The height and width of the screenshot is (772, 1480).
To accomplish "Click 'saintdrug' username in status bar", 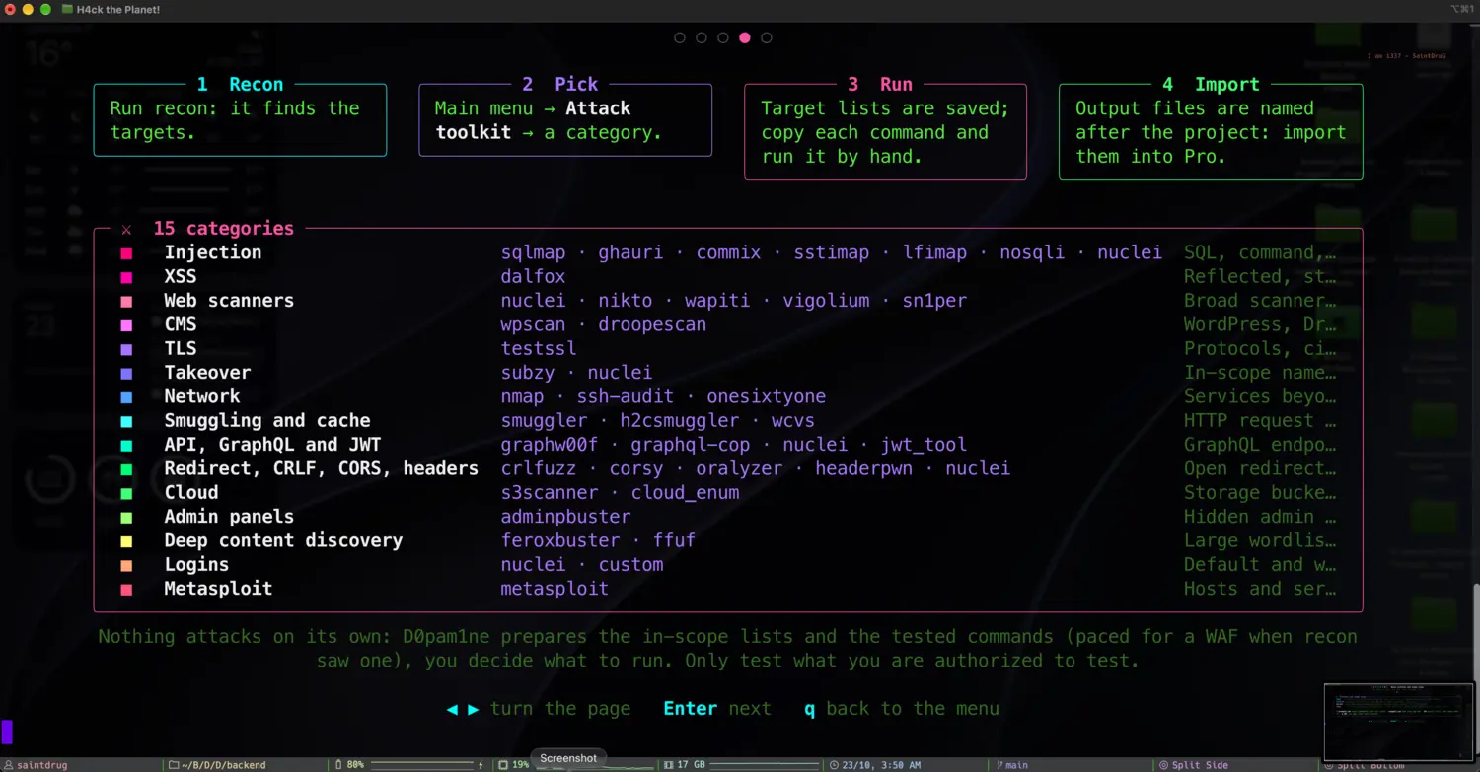I will [x=42, y=764].
